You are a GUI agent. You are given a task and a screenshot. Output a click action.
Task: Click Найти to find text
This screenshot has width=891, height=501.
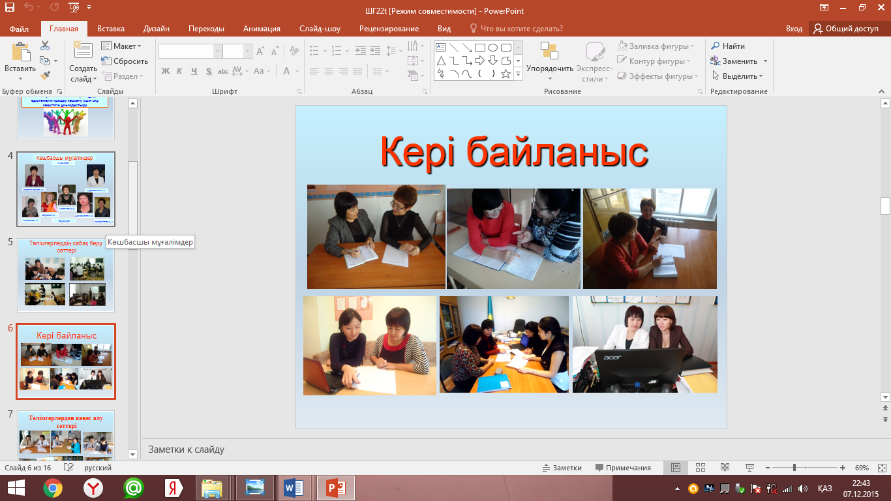tap(728, 46)
